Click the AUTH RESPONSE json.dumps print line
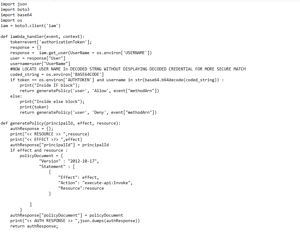 click(x=75, y=221)
